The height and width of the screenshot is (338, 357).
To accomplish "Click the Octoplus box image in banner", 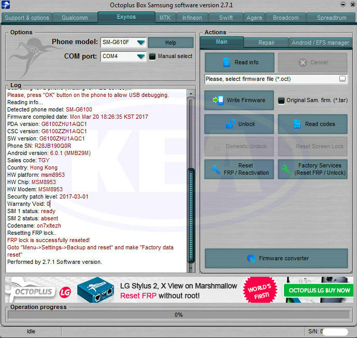I will pyautogui.click(x=95, y=289).
